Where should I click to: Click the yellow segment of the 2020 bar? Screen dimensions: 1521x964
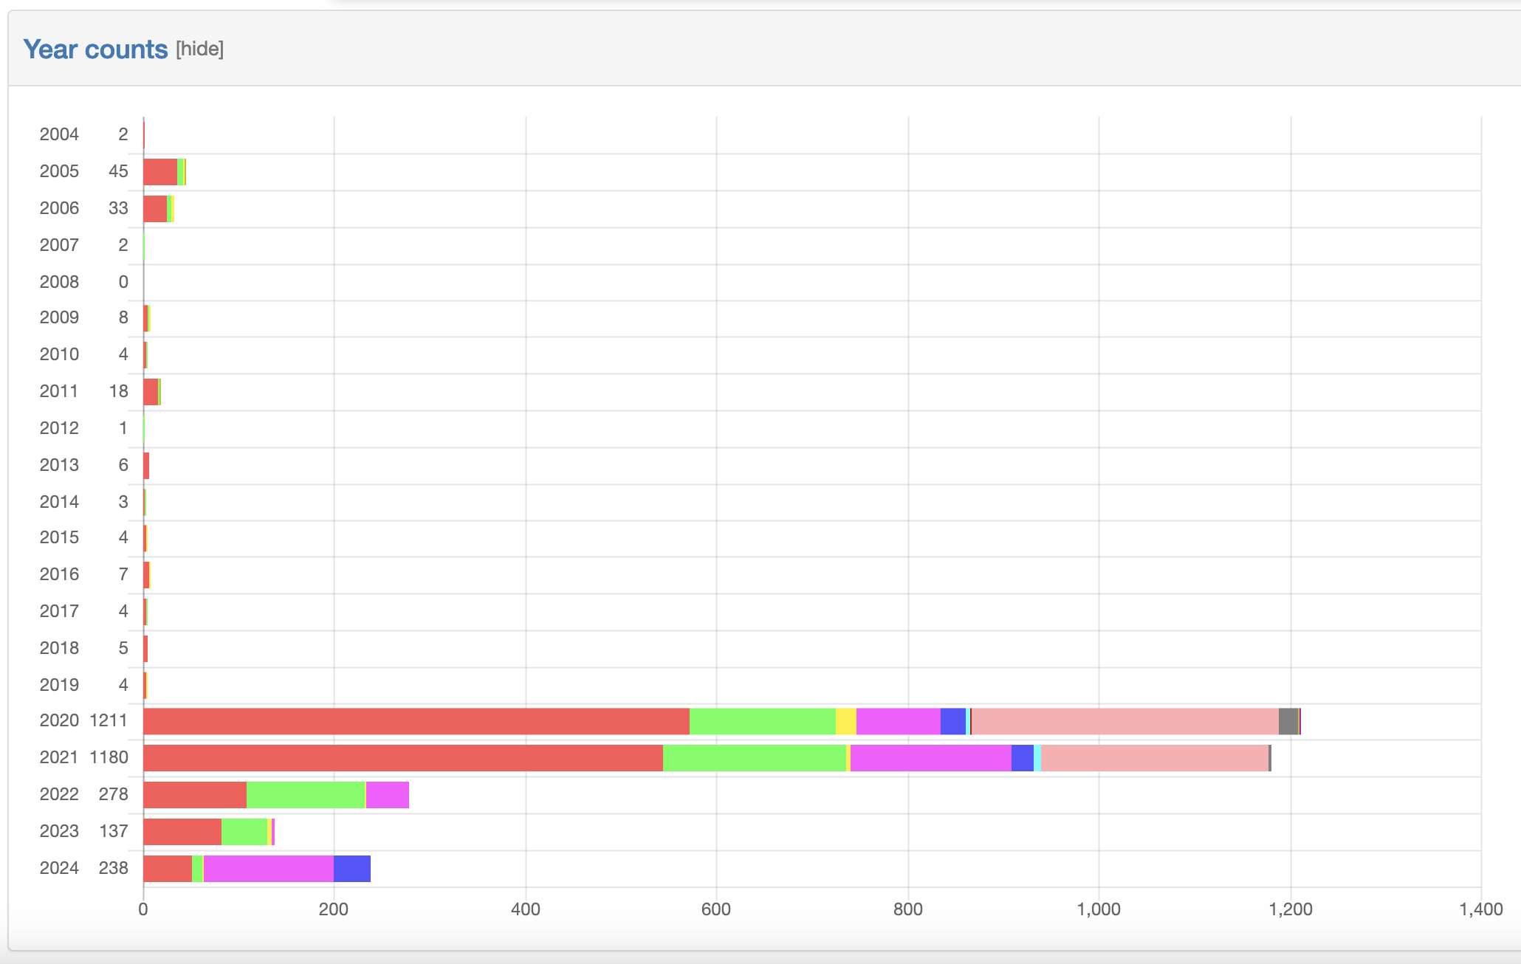point(846,721)
